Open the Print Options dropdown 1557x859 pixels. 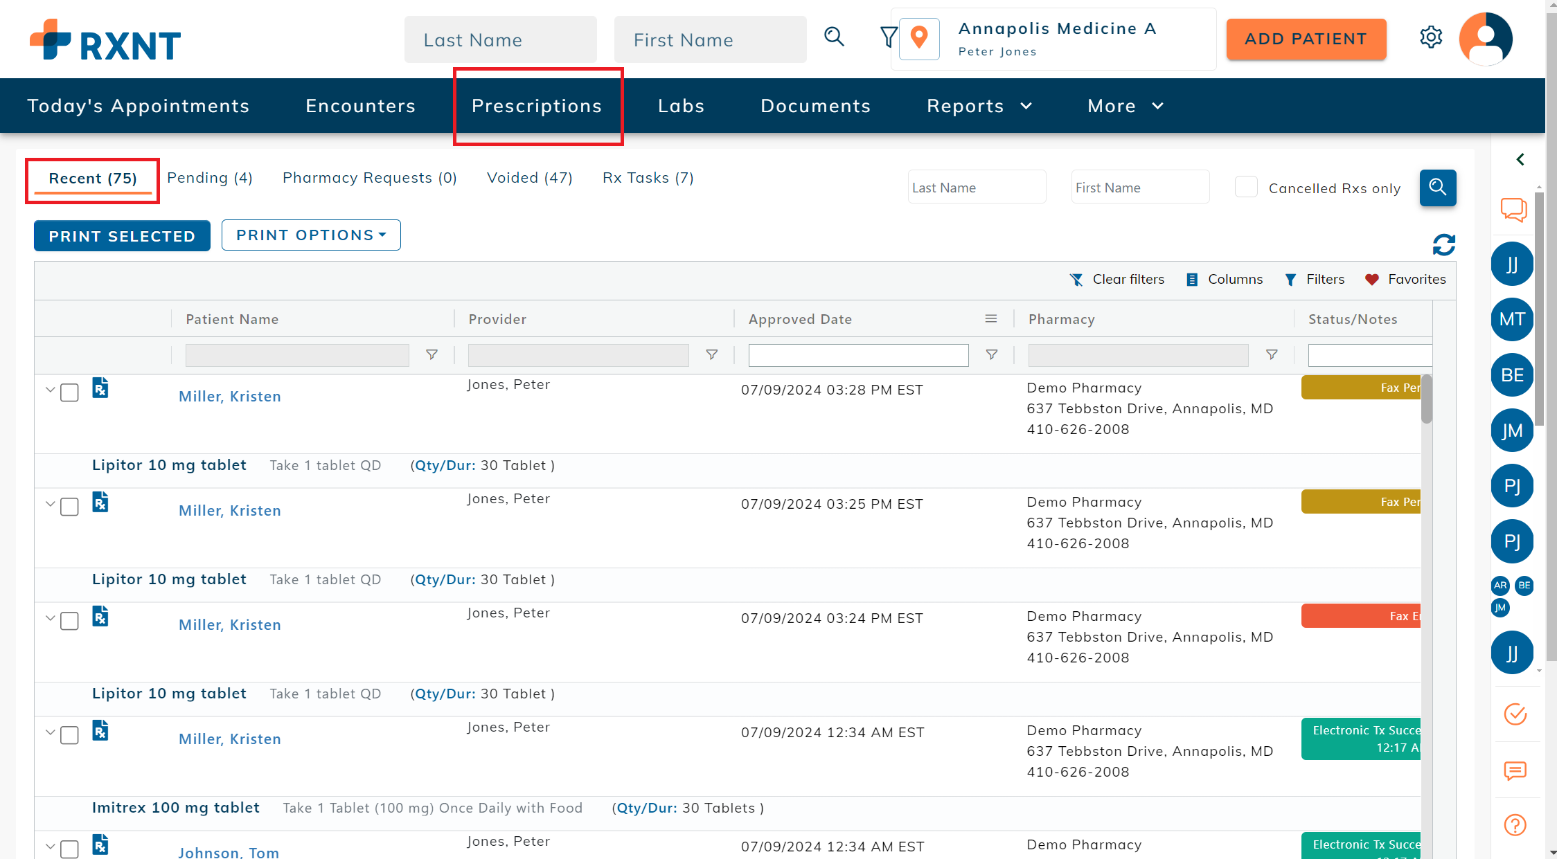[x=311, y=235]
